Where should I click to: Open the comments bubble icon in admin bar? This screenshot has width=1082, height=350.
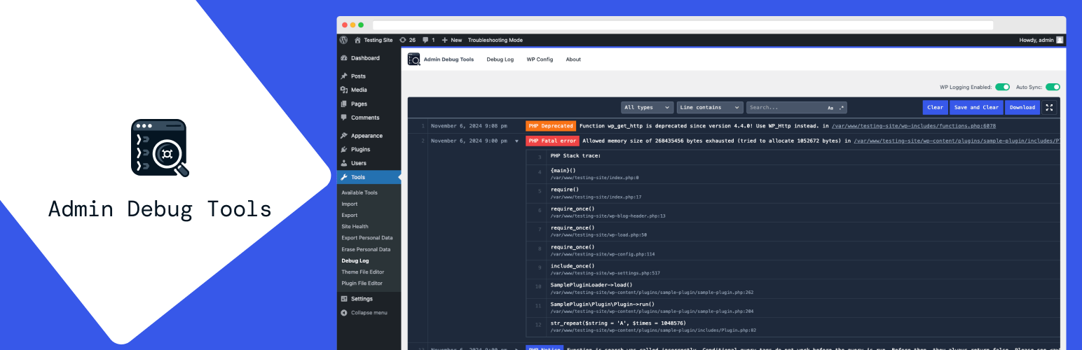tap(425, 40)
